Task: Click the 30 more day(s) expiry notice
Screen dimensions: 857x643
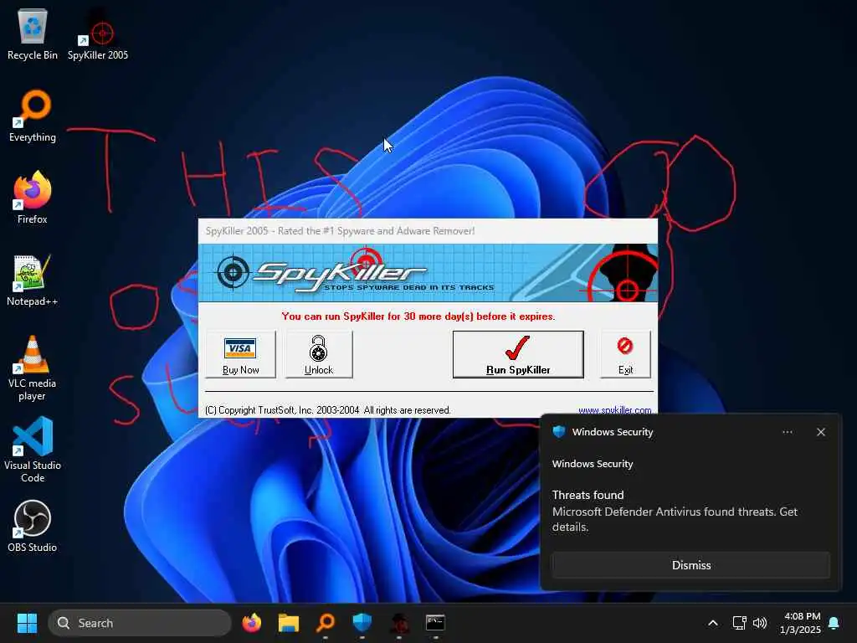Action: pyautogui.click(x=418, y=316)
